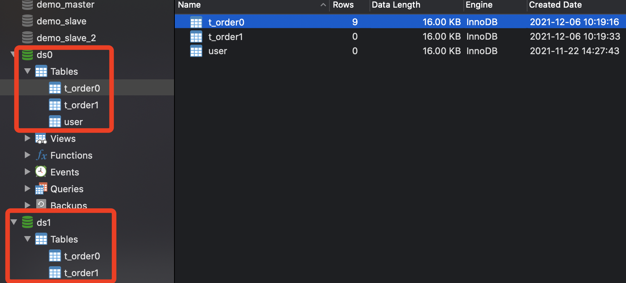Collapse the Tables node under ds0
The height and width of the screenshot is (283, 626).
[27, 71]
